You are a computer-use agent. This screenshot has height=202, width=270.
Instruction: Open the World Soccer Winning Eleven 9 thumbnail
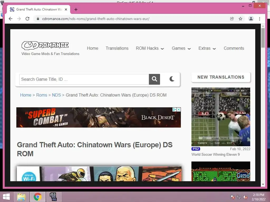pos(221,117)
